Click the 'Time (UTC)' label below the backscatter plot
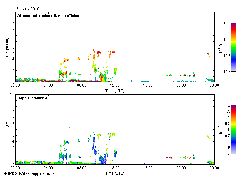Viewport: 239px width, 177px height. pyautogui.click(x=115, y=91)
